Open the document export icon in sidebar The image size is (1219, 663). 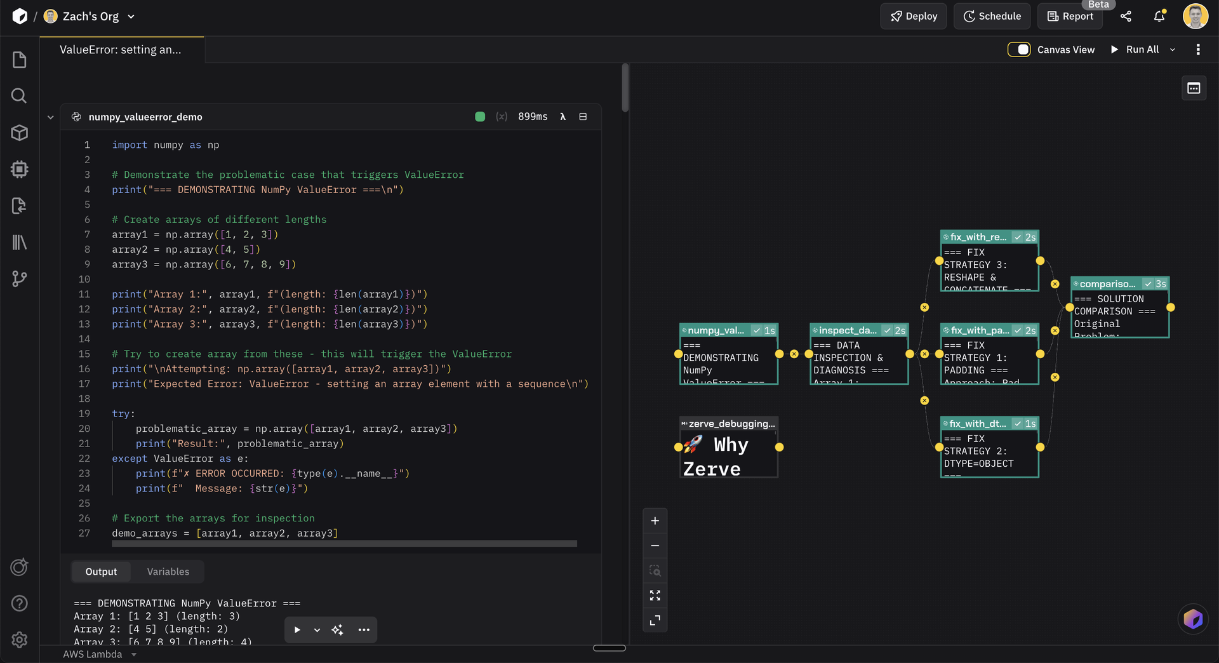pos(20,206)
